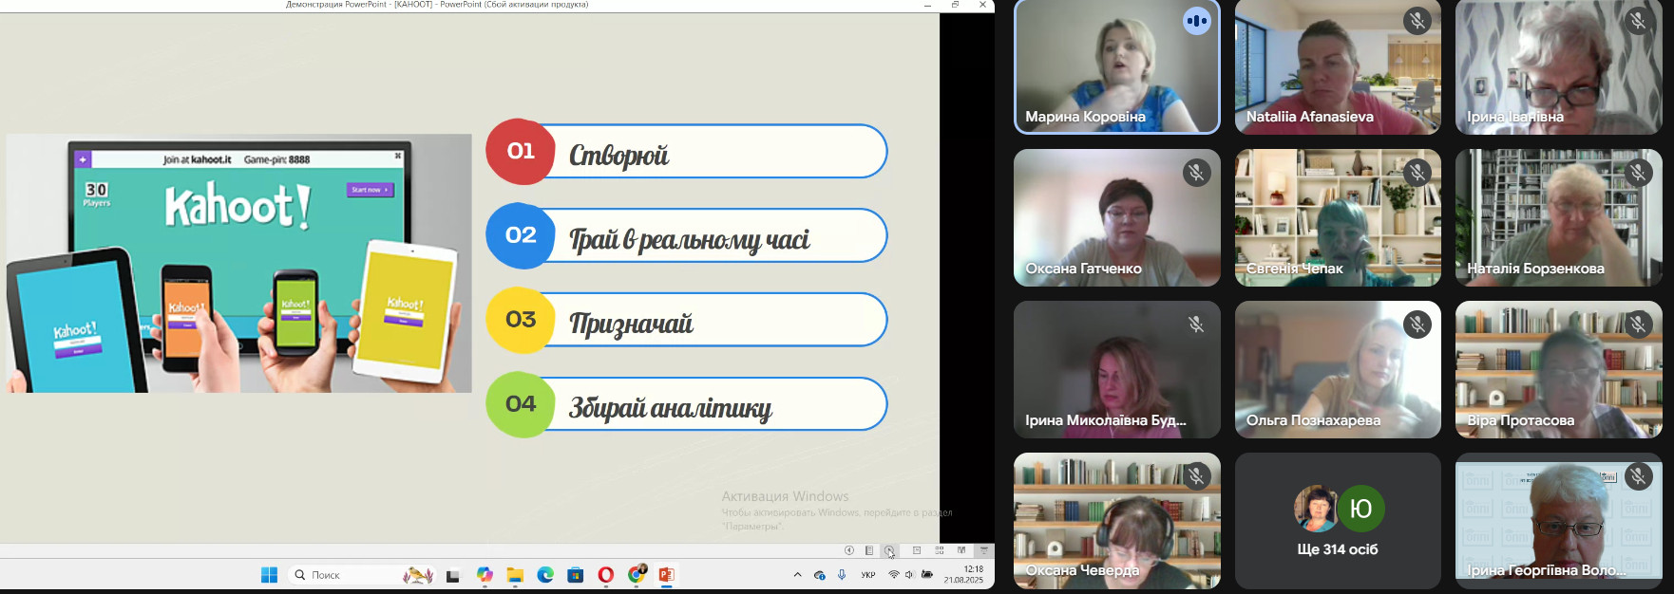Check the battery status tray icon
Viewport: 1674px width, 594px height.
927,575
